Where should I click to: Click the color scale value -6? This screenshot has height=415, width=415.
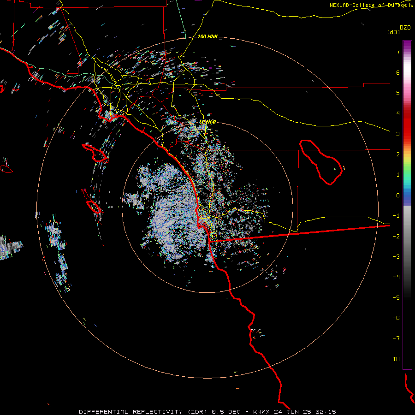(x=396, y=318)
